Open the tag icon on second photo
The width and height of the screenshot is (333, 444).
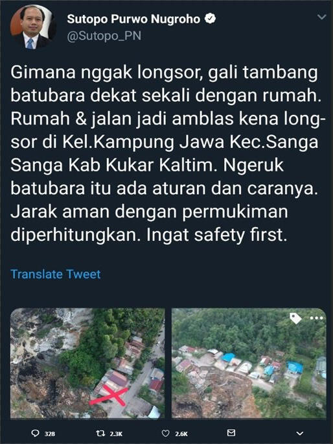(x=295, y=318)
